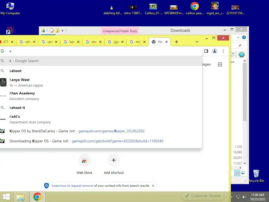Viewport: 269px width, 202px height.
Task: Open File Explorer from the taskbar
Action: coord(20,197)
